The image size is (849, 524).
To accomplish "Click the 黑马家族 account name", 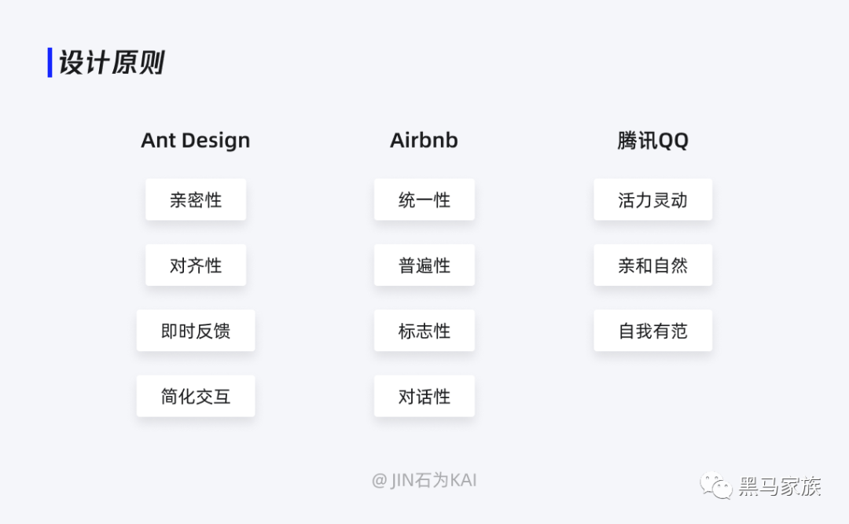I will pos(780,486).
